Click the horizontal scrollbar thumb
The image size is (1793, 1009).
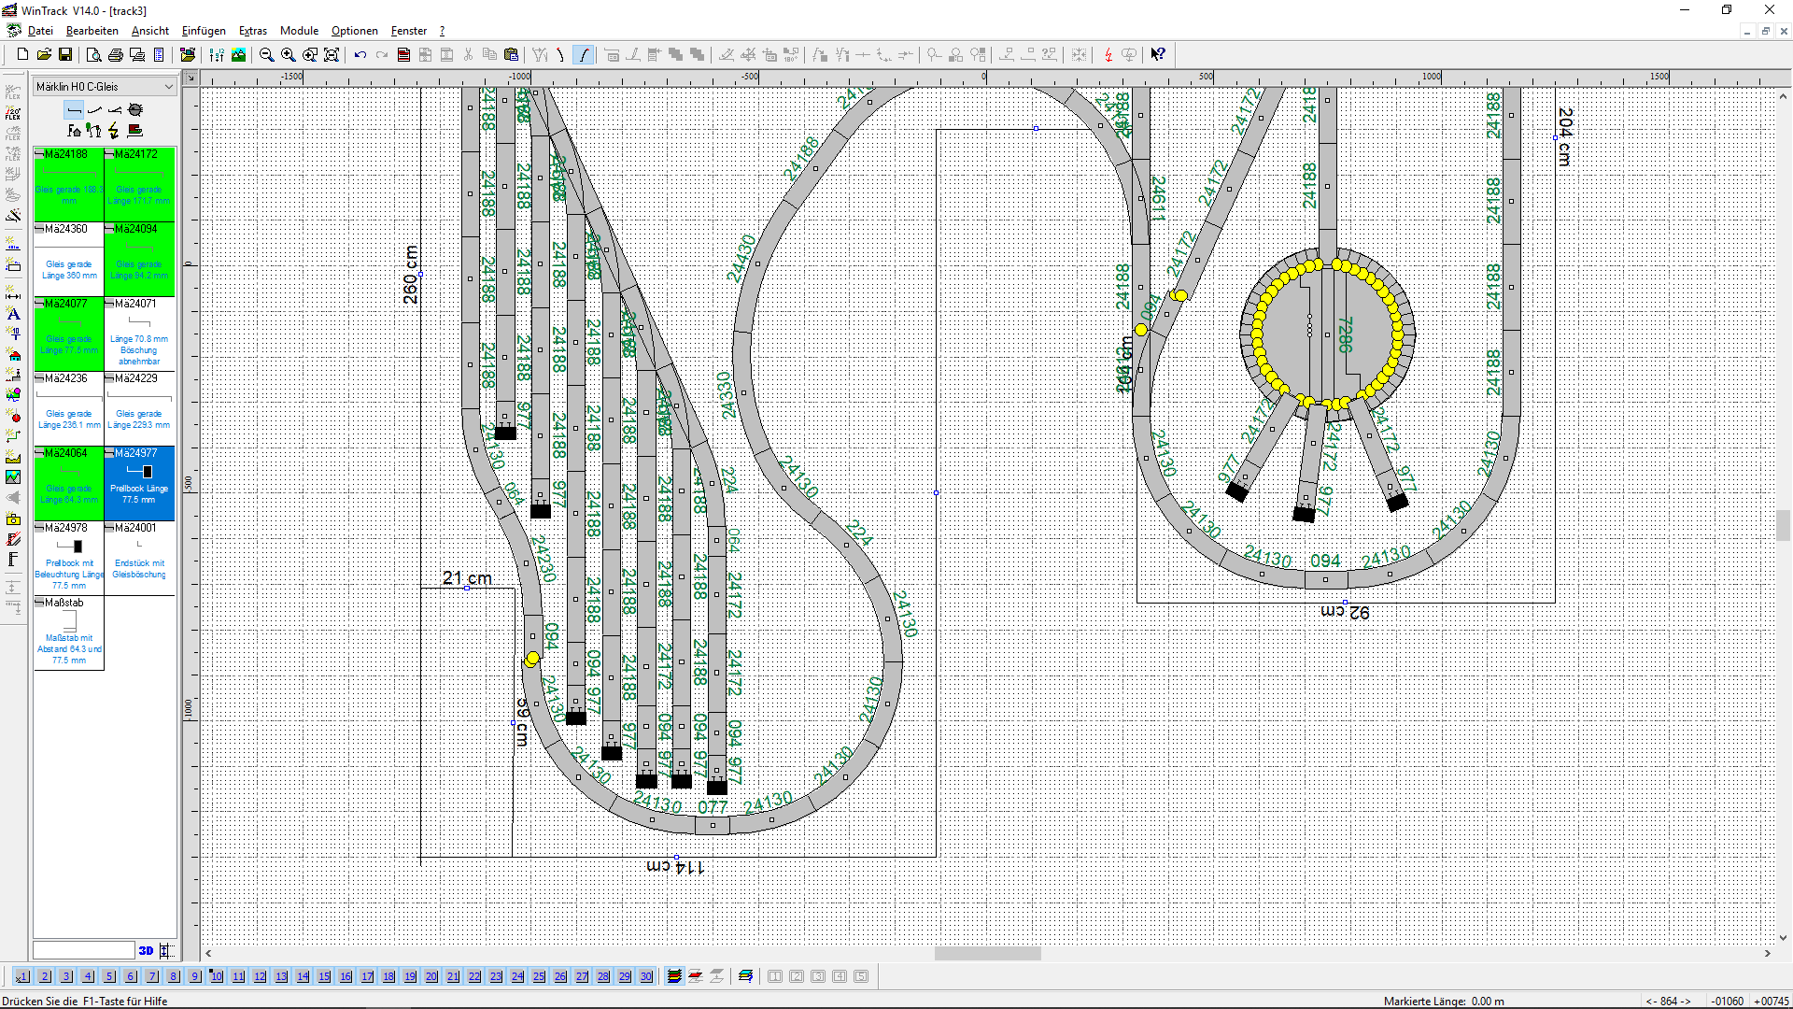pyautogui.click(x=988, y=954)
